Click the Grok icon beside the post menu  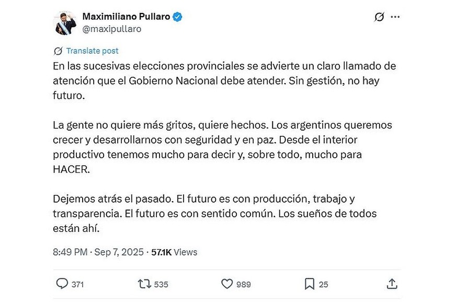click(380, 17)
